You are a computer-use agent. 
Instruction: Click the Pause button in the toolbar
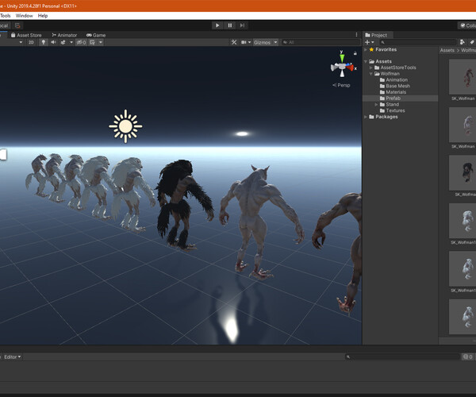coord(230,25)
